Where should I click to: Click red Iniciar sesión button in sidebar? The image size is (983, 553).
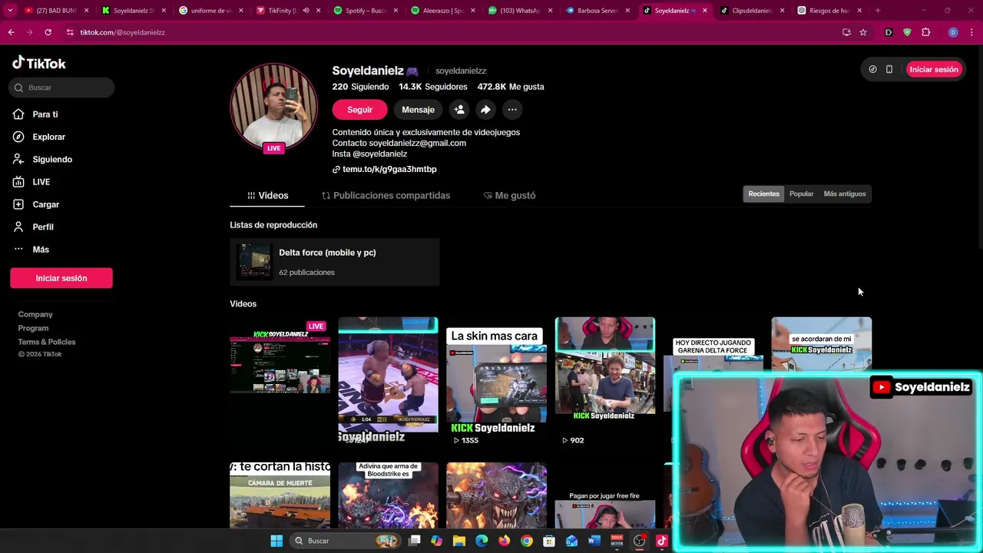point(61,278)
